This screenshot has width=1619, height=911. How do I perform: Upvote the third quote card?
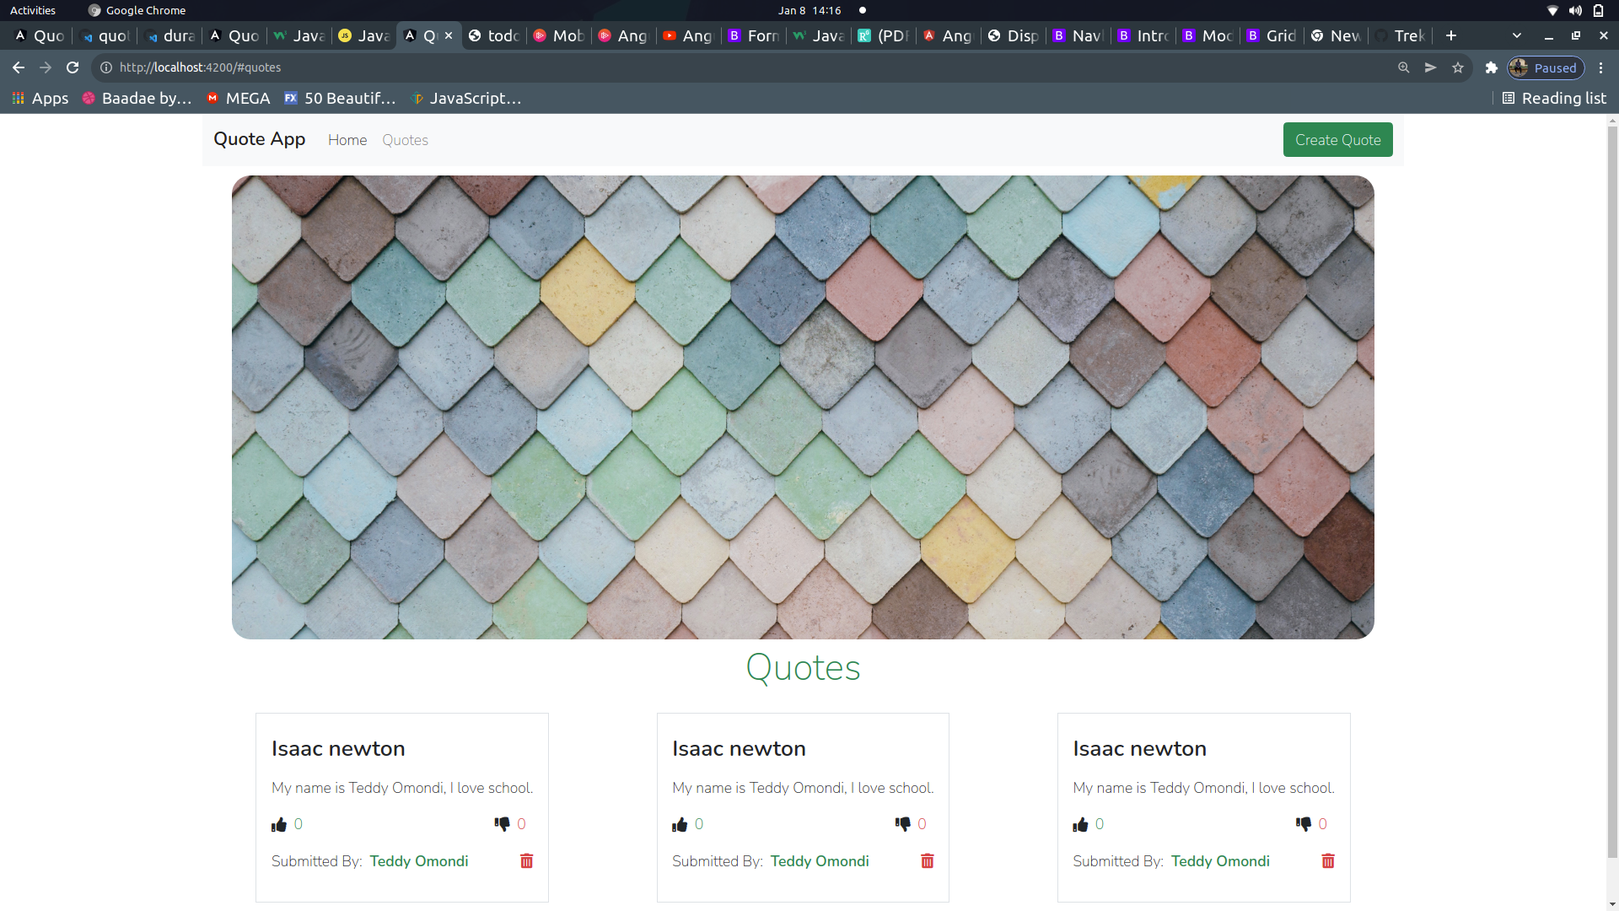point(1080,824)
